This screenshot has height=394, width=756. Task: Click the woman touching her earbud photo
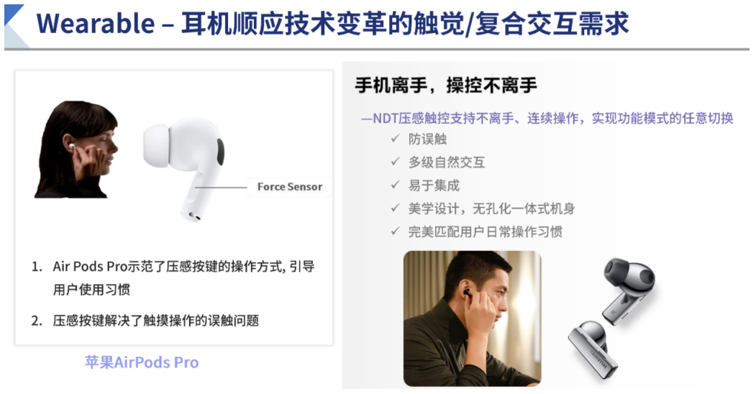(x=76, y=150)
